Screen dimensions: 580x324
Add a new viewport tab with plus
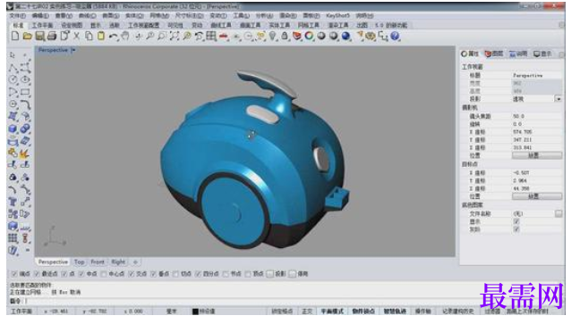135,262
